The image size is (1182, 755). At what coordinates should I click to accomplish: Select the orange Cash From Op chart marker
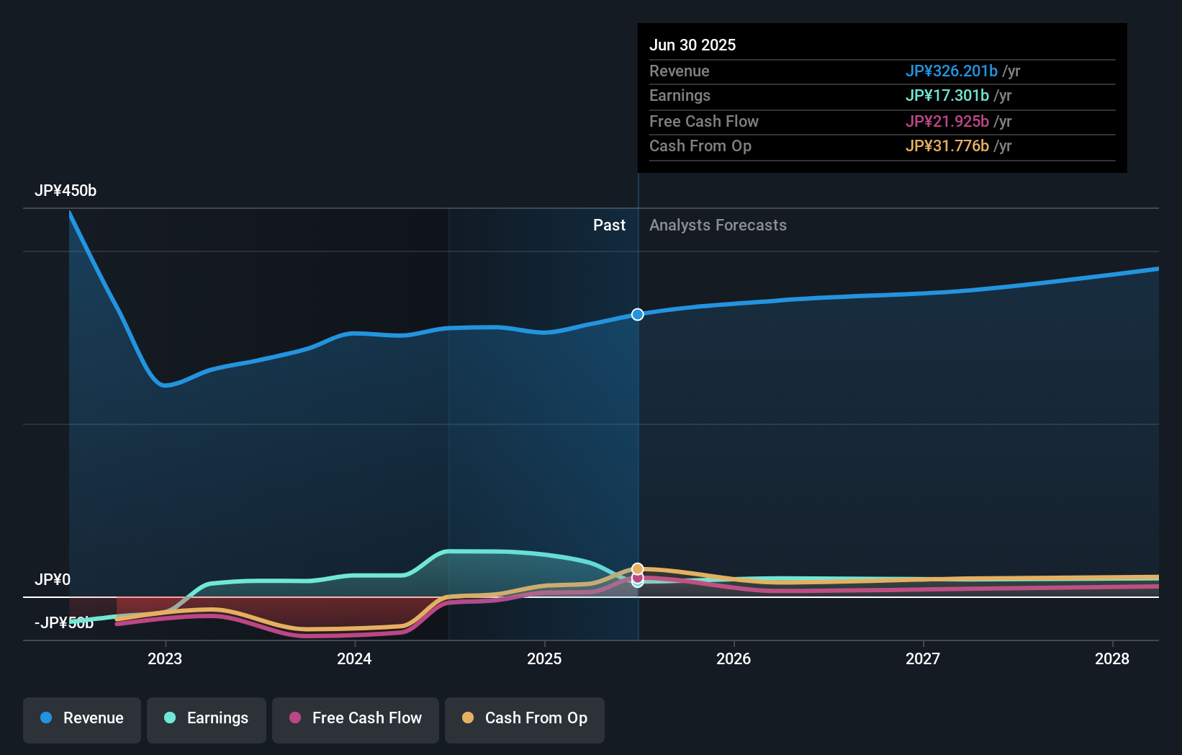point(637,568)
